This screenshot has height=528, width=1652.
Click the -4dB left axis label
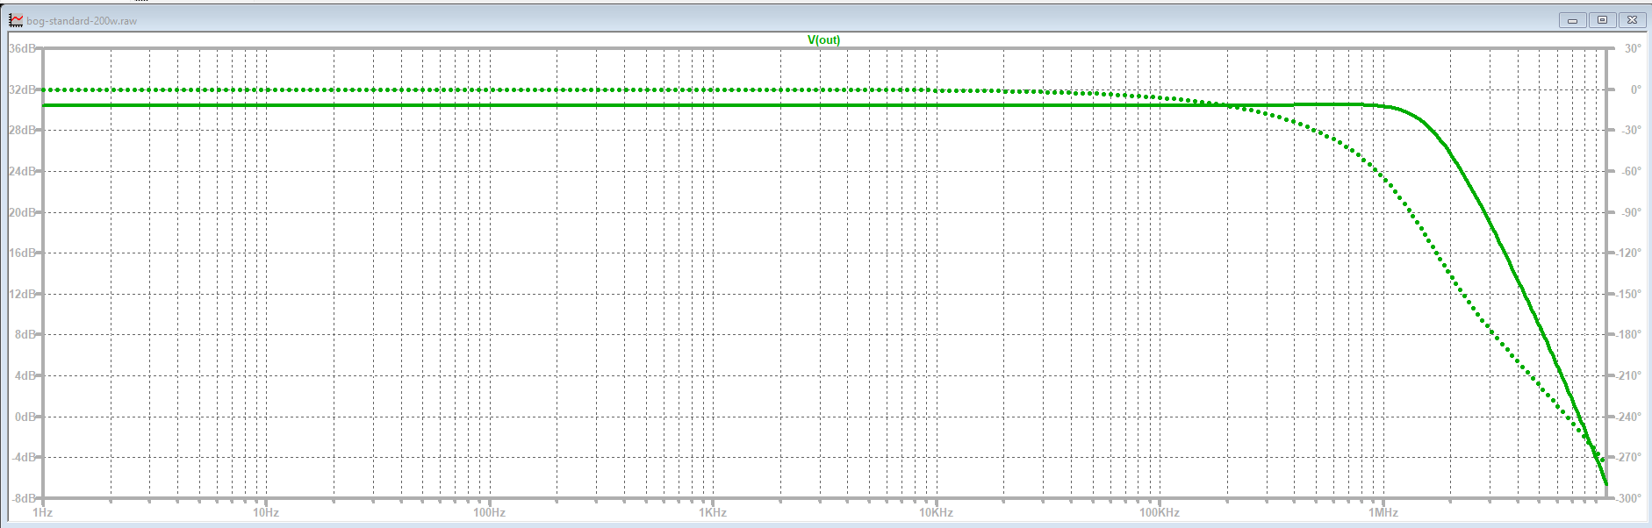tap(24, 457)
